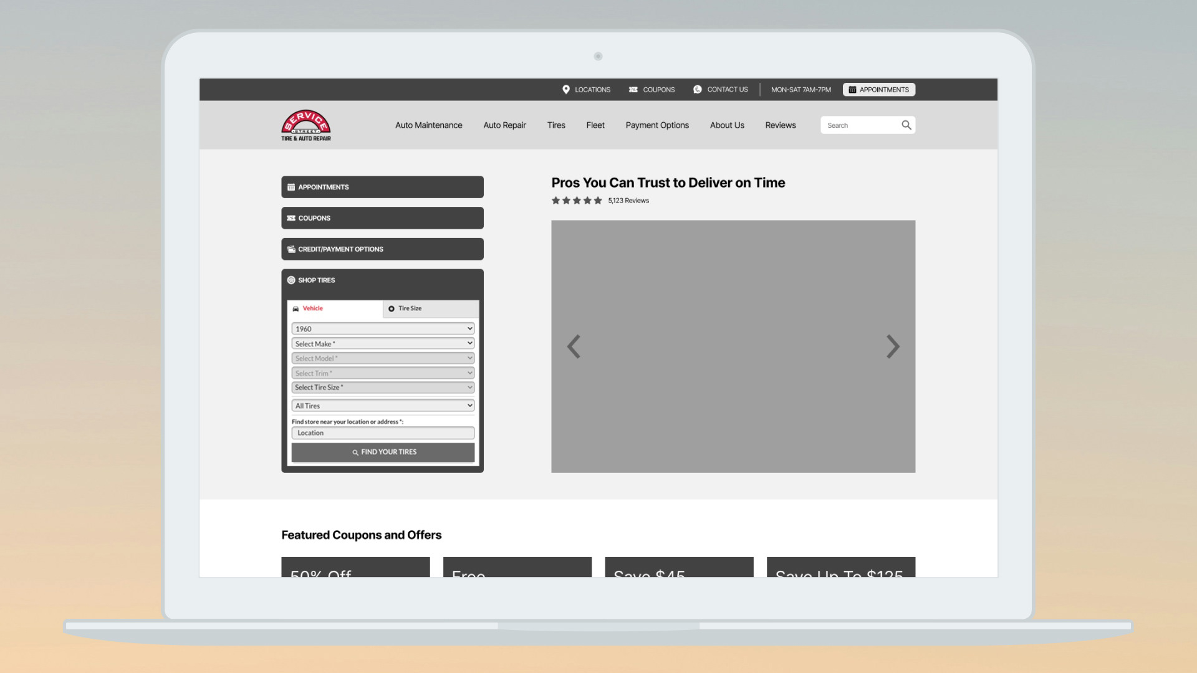
Task: Go to the next carousel slide arrow
Action: 892,346
